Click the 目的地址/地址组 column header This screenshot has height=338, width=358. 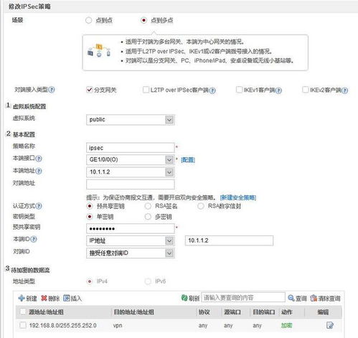pyautogui.click(x=133, y=312)
